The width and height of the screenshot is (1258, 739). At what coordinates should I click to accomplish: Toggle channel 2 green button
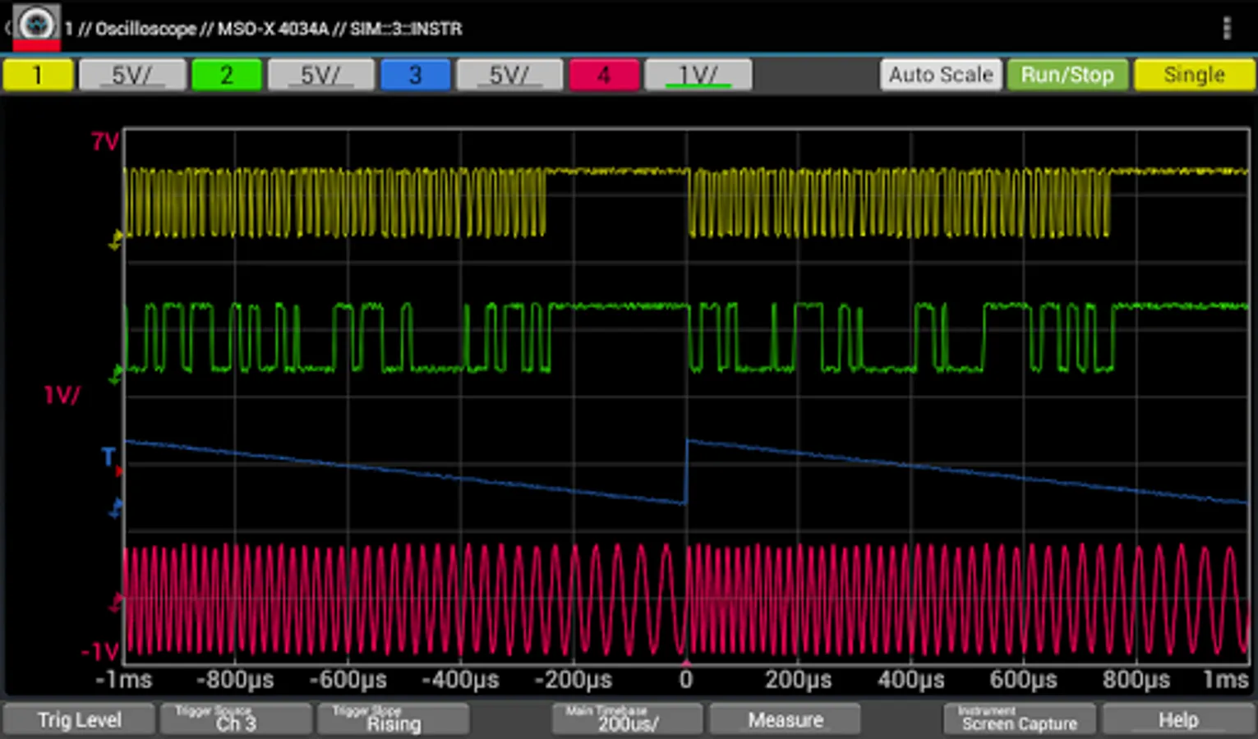click(x=226, y=76)
